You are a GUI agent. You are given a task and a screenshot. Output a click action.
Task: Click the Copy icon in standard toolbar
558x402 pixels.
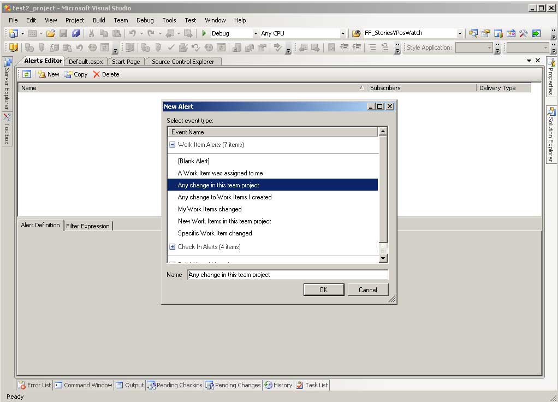pos(104,33)
